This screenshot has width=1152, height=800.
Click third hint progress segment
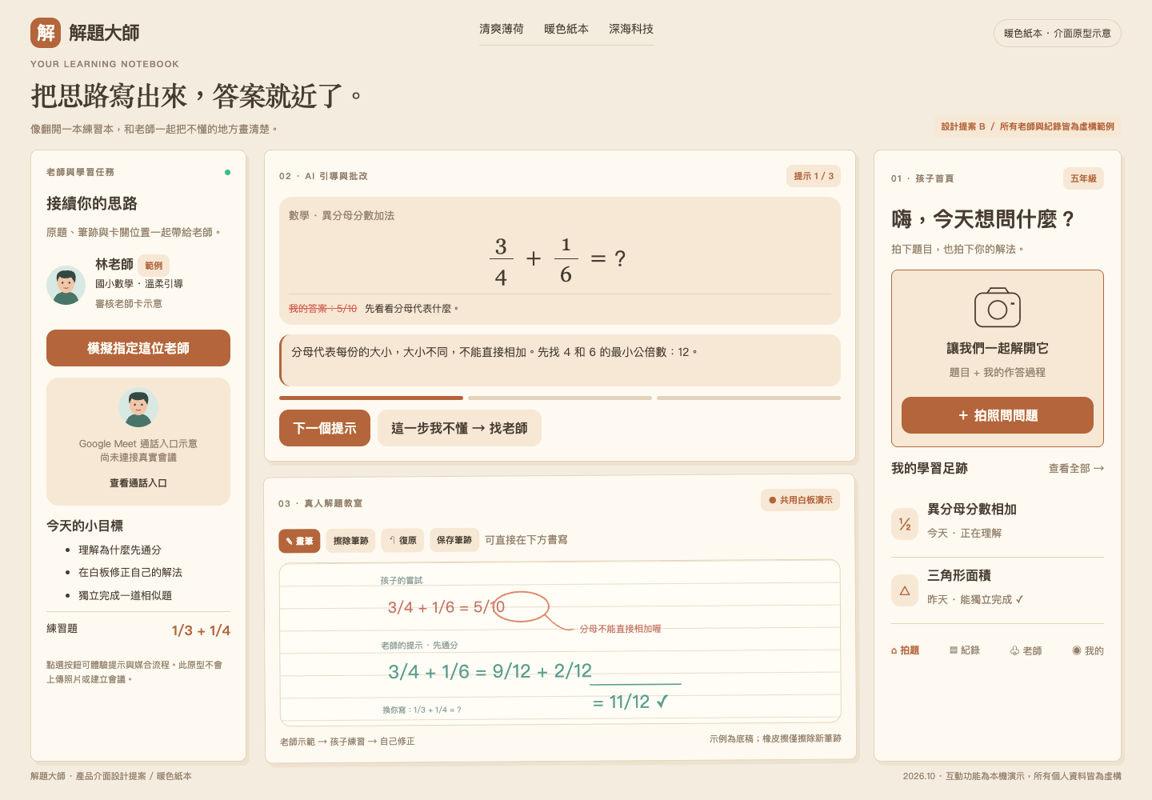tap(749, 398)
